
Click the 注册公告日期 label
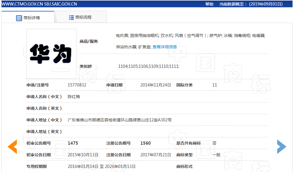click(119, 155)
